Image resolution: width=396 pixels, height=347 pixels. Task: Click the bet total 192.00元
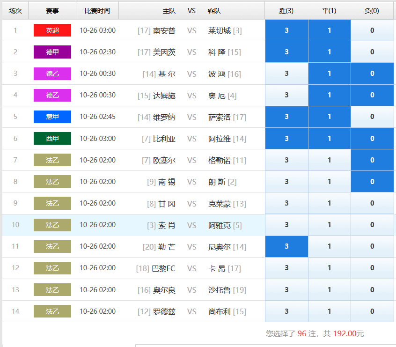(x=349, y=333)
